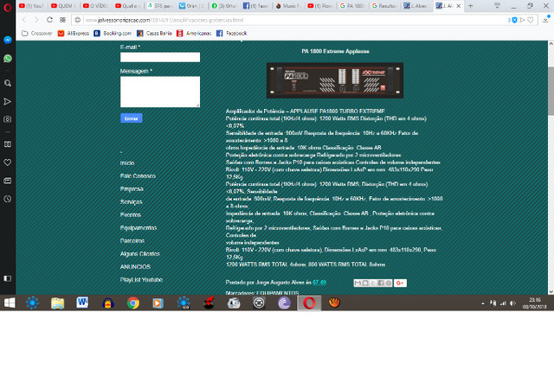Open the ad blocker shield badge
The image size is (554, 389).
(512, 20)
